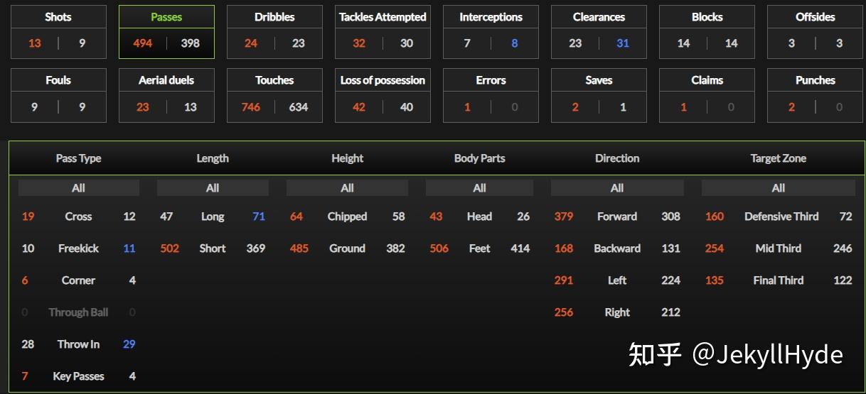Select Head in Body Parts
Screen dimensions: 866x394
point(479,217)
